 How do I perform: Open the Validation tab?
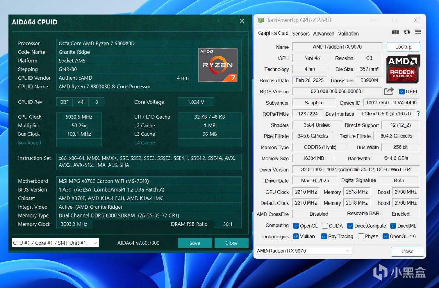pyautogui.click(x=348, y=34)
